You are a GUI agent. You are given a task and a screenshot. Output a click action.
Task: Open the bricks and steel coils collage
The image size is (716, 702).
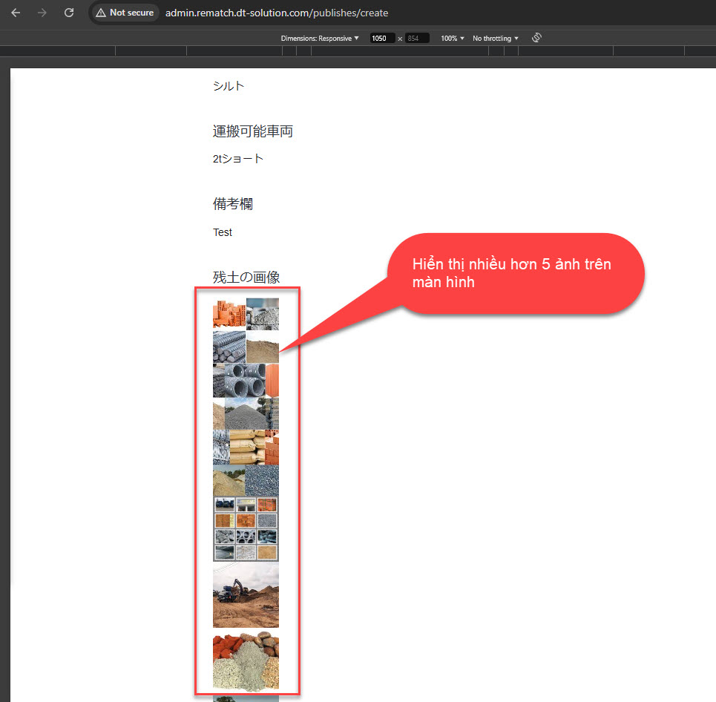click(246, 379)
